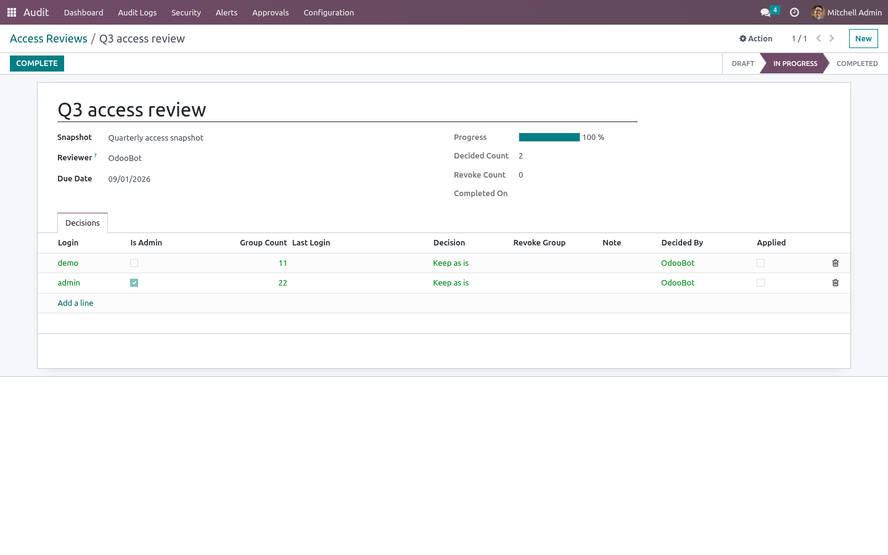Screen dimensions: 888x555
Task: Open Keep as is decision for admin
Action: click(451, 283)
